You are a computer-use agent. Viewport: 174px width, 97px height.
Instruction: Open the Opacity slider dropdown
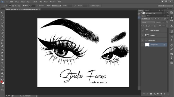pos(167,22)
